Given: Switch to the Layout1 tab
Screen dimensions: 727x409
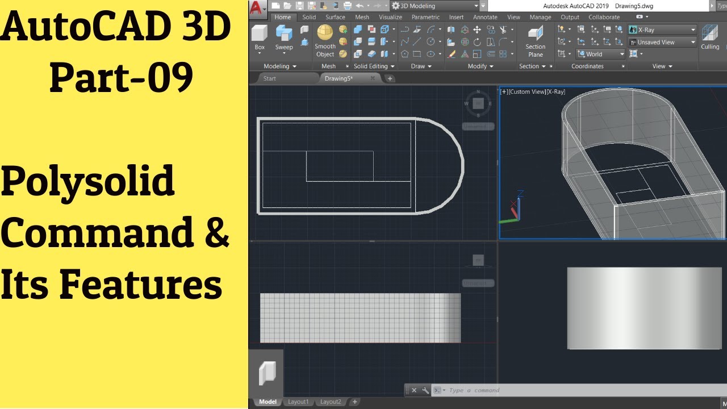Looking at the screenshot, I should 298,402.
